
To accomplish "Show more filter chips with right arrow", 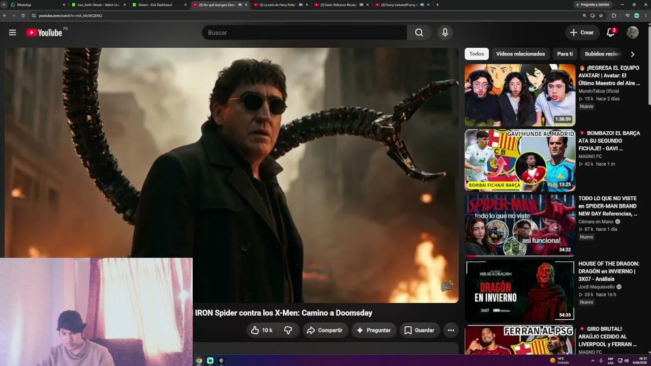I will tap(633, 54).
